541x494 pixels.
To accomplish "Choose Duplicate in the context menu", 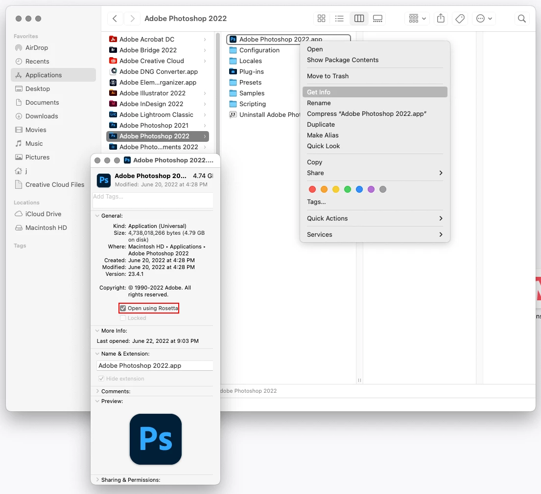I will 375,124.
